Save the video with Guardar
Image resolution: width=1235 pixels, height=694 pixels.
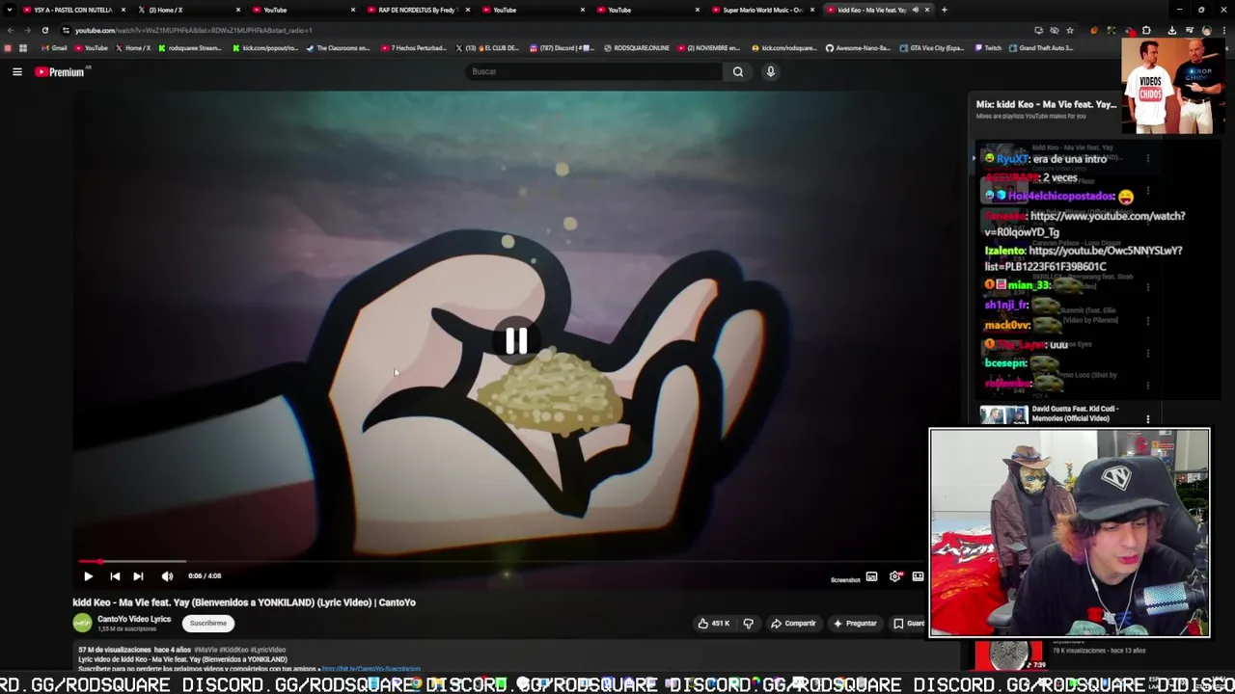pos(908,624)
